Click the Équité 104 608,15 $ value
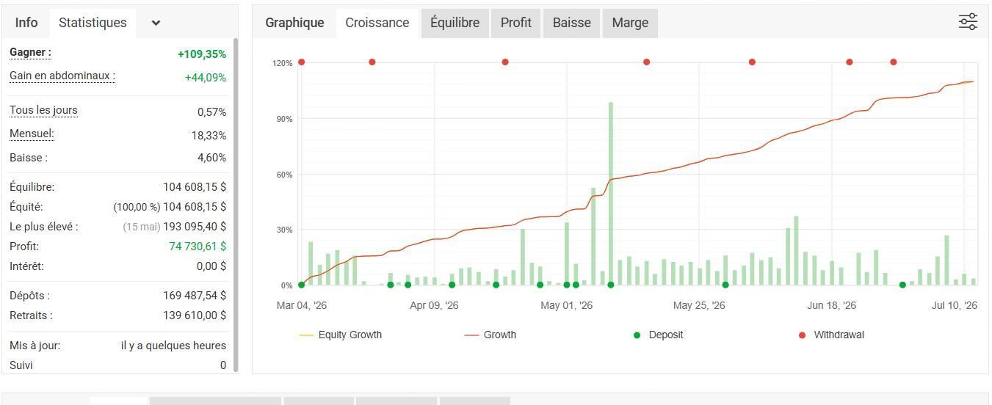Viewport: 992px width, 405px height. (195, 207)
